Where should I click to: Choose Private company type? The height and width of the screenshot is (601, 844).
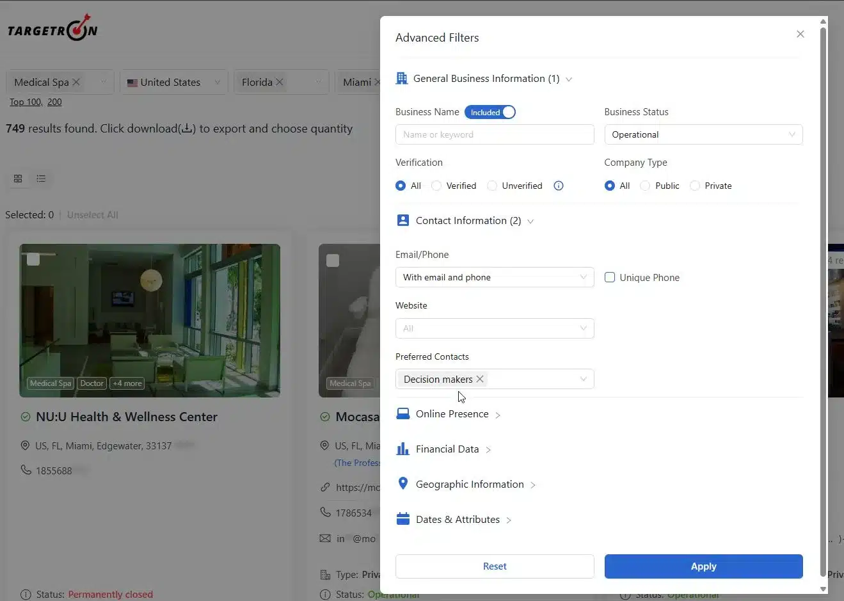(x=695, y=186)
